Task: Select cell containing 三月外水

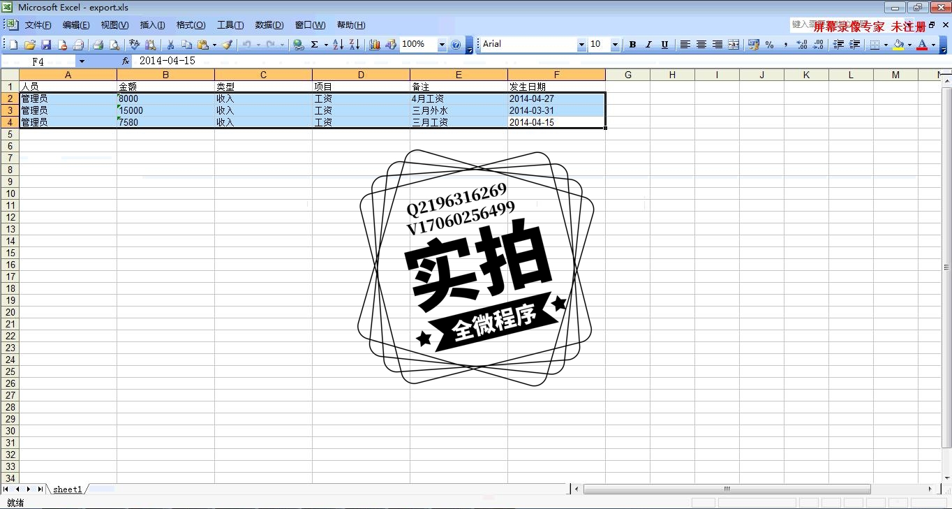Action: [x=459, y=110]
